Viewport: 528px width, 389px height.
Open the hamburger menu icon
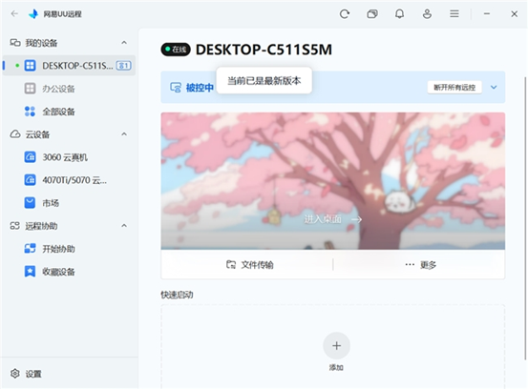pyautogui.click(x=454, y=13)
